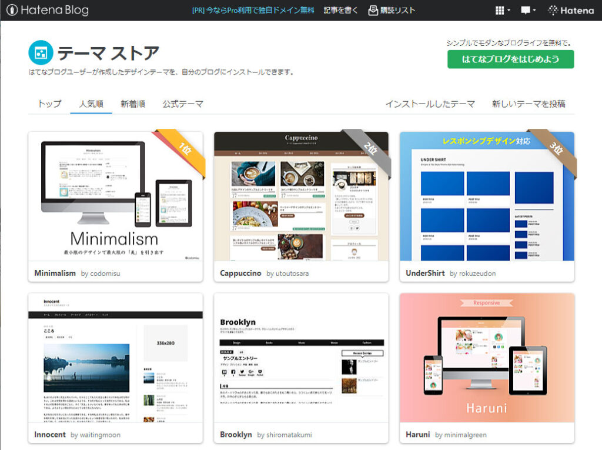Open インストールしたテーマ tab
The width and height of the screenshot is (602, 450).
[x=430, y=104]
